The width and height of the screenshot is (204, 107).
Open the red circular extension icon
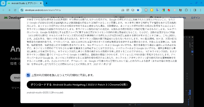pos(169,10)
